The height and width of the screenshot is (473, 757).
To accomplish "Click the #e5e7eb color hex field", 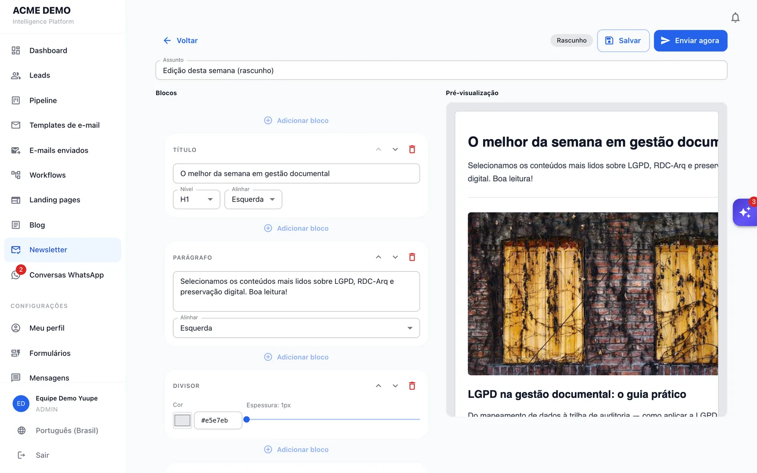I will click(218, 420).
